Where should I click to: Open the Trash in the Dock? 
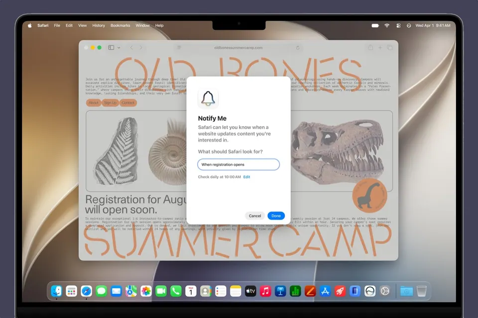[422, 291]
